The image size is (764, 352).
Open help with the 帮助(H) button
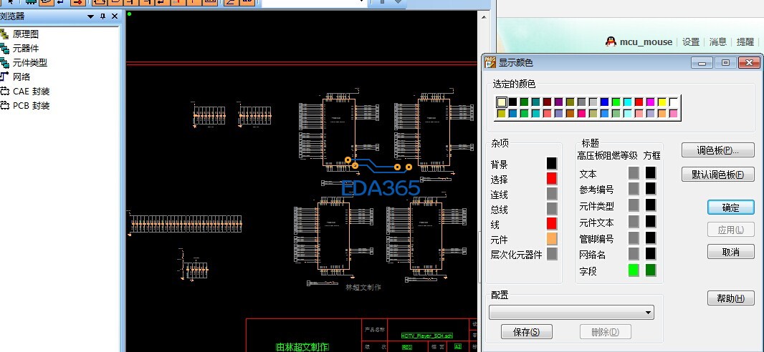[x=731, y=298]
